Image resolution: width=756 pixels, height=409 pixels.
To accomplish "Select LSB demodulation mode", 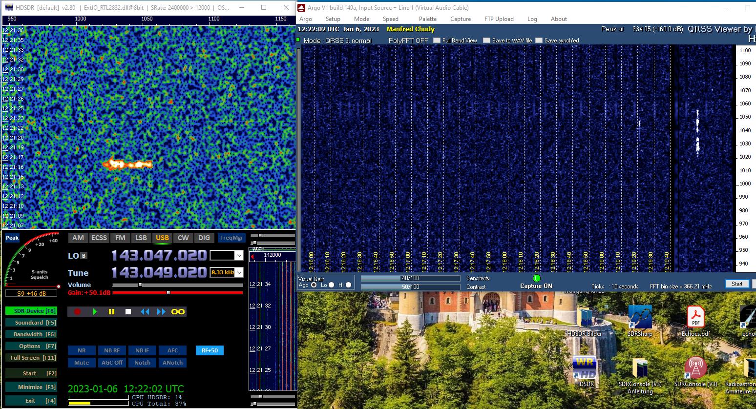I will coord(141,238).
